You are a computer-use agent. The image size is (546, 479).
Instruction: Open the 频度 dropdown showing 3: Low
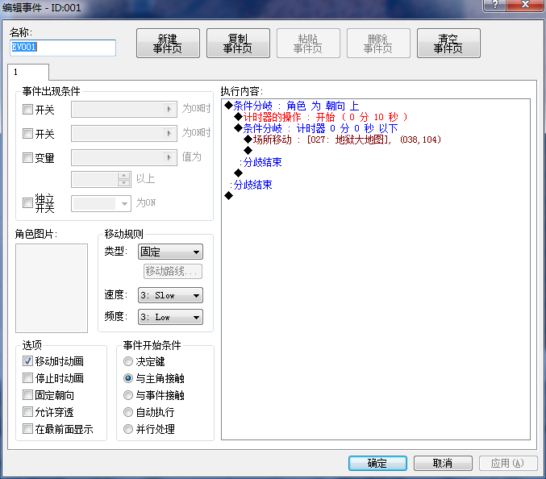coord(170,317)
